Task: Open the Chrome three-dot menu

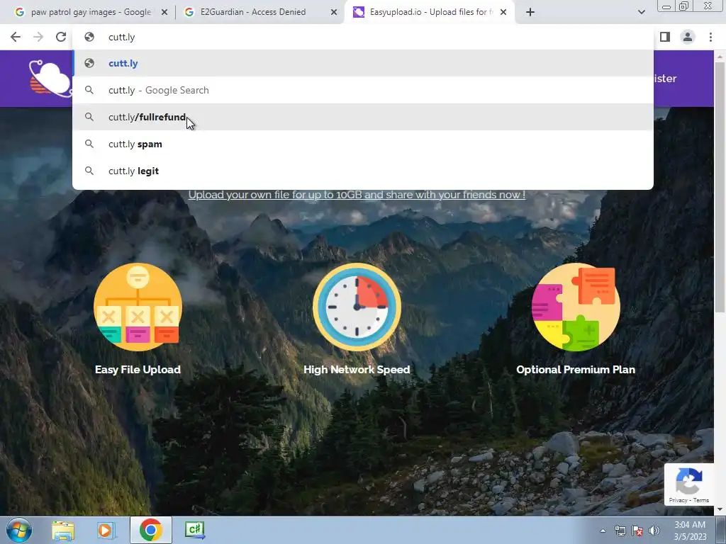Action: coord(710,37)
